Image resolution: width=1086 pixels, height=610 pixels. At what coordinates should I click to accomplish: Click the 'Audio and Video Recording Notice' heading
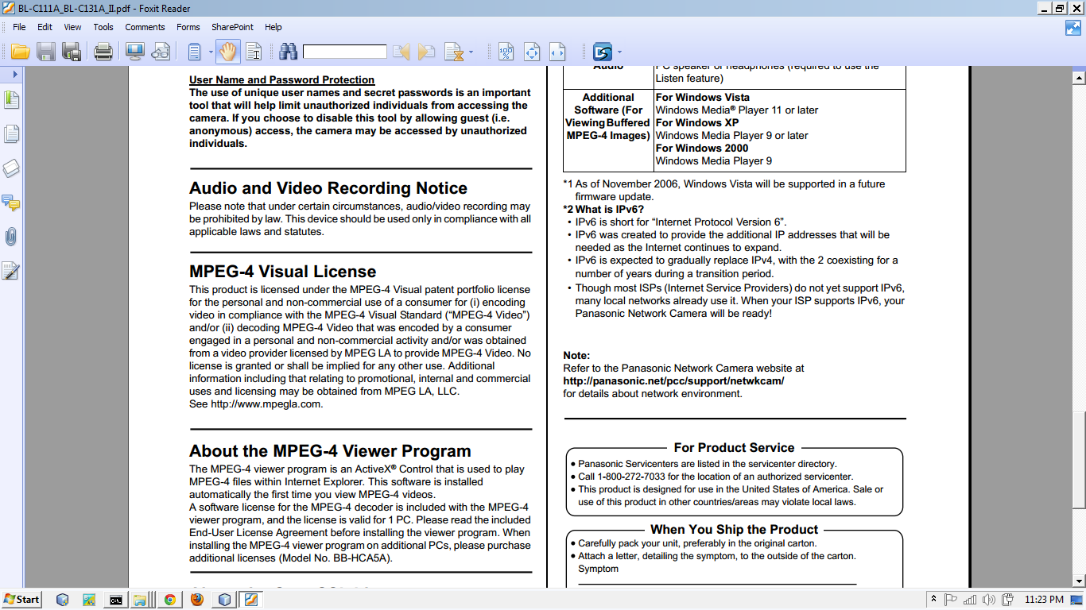tap(328, 188)
